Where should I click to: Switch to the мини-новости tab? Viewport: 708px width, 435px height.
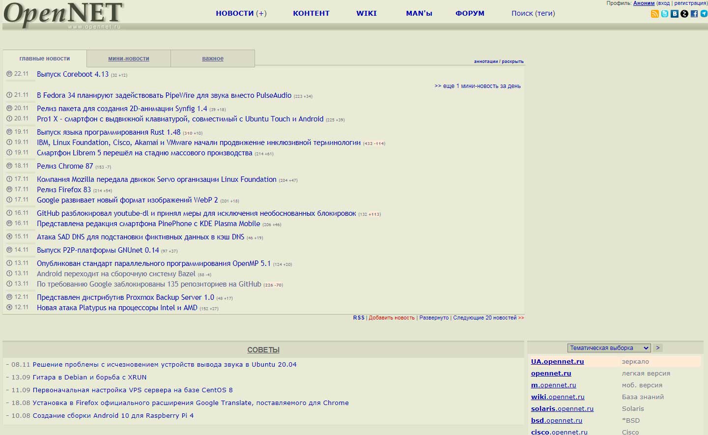coord(129,58)
